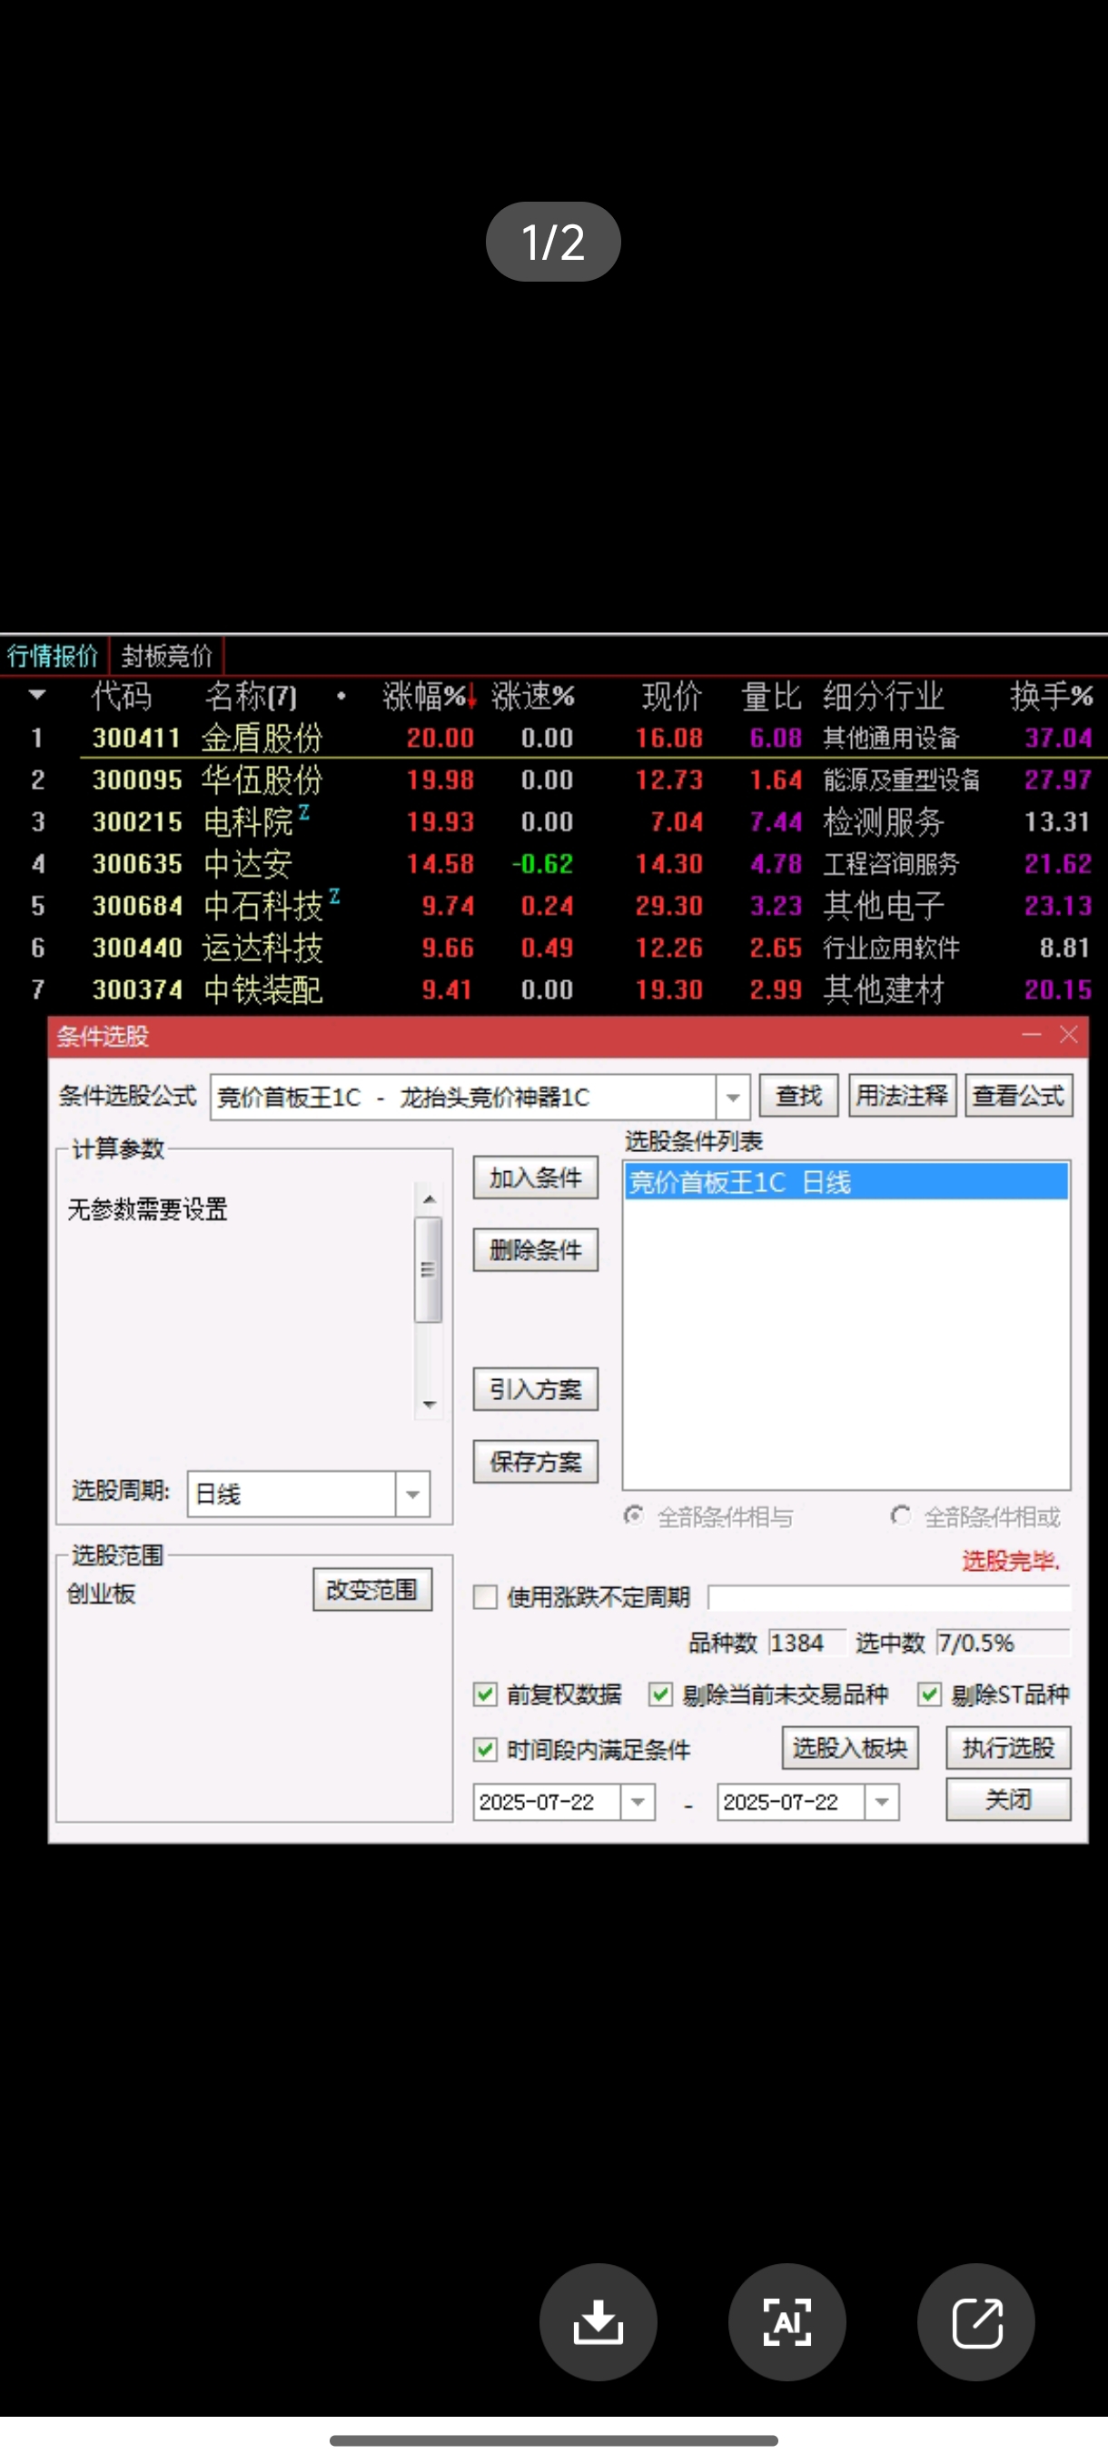This screenshot has width=1108, height=2464.
Task: Select 竞价首板王1C 日线 list entry
Action: [x=846, y=1182]
